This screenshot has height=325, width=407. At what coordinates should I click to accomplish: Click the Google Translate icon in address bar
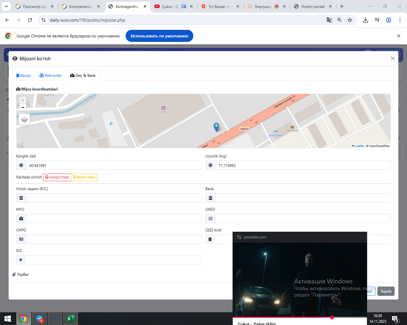click(329, 20)
